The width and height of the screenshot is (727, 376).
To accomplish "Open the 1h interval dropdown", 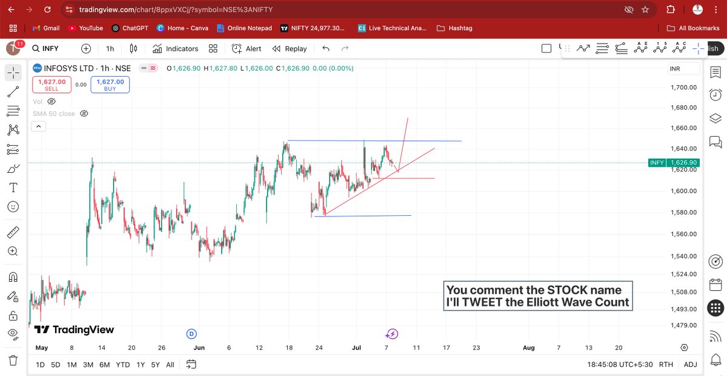I will tap(110, 48).
